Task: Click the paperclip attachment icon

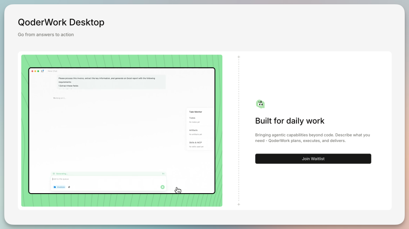Action: pos(69,187)
